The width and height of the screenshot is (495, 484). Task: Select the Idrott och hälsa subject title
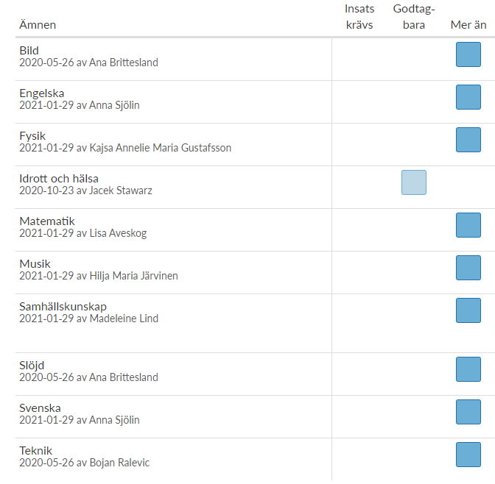(59, 179)
